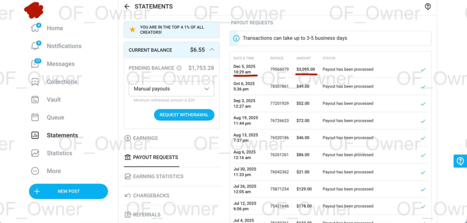Click the help question icon top right
Screen dimensions: 467x223
[428, 6]
